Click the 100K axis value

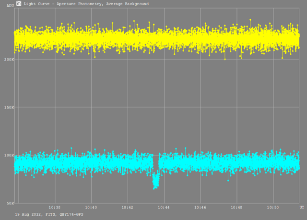tap(9, 155)
